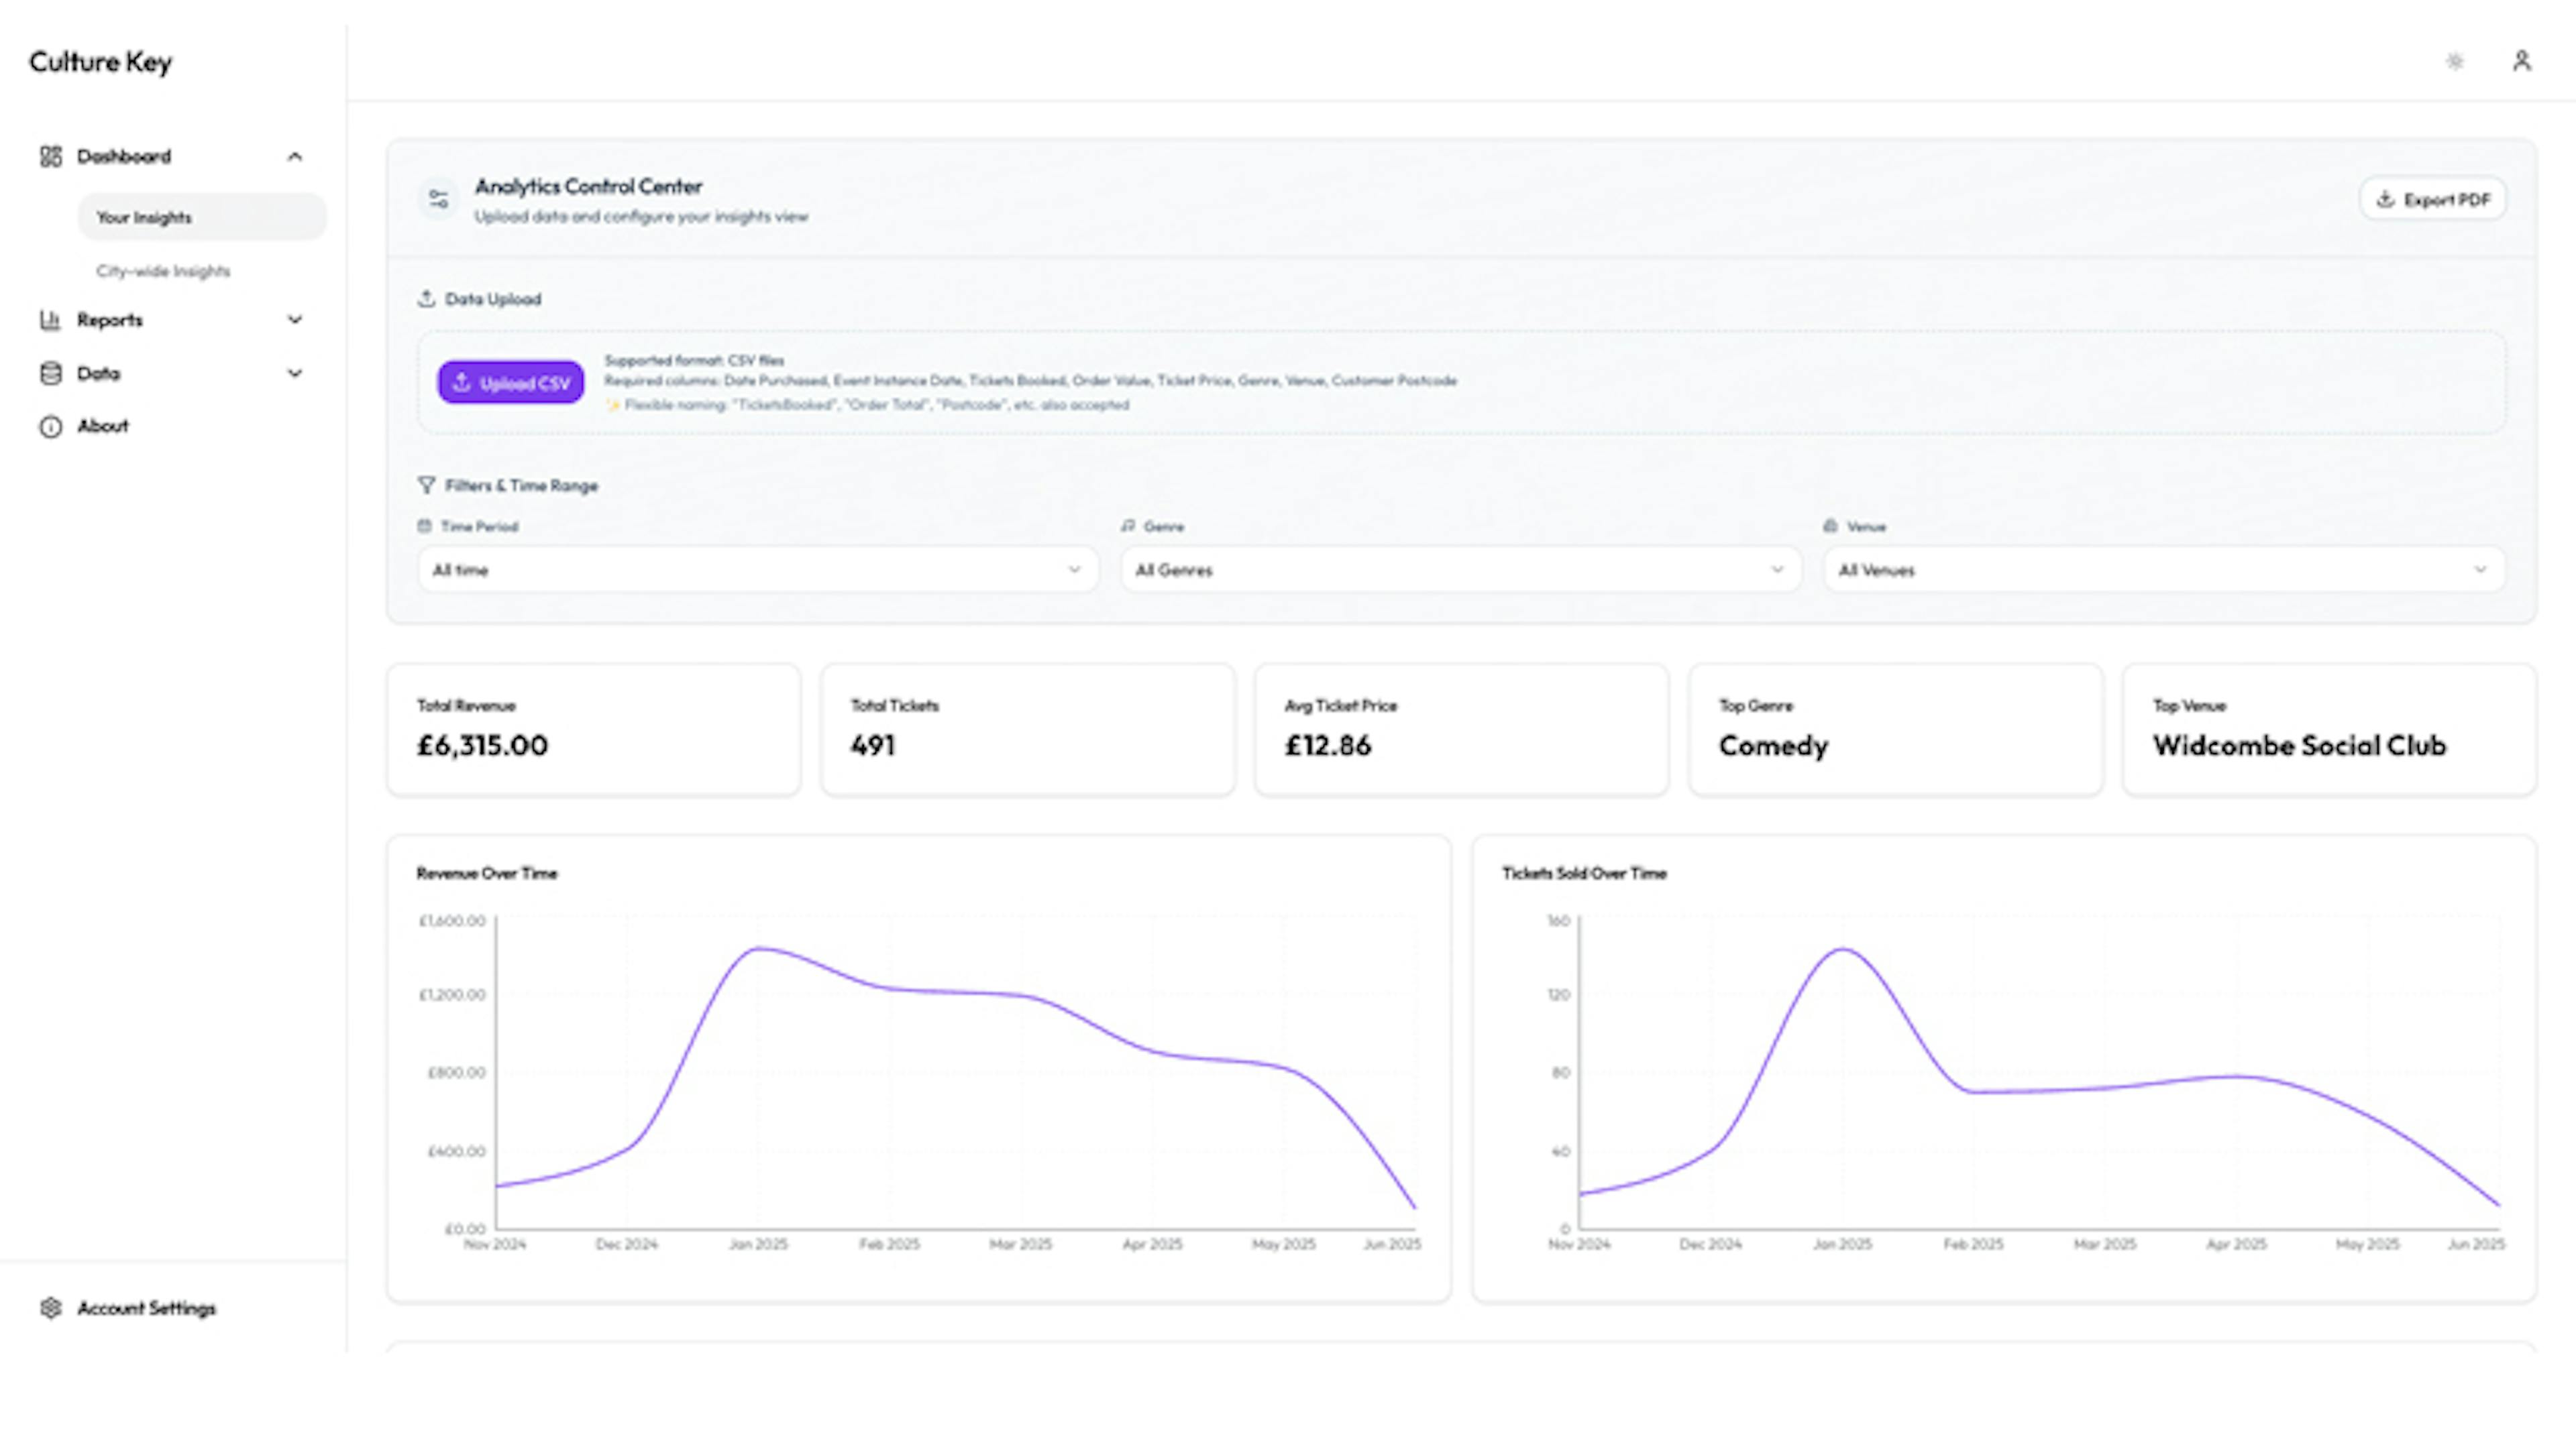Click the Data database icon
The image size is (2576, 1449).
[x=51, y=373]
